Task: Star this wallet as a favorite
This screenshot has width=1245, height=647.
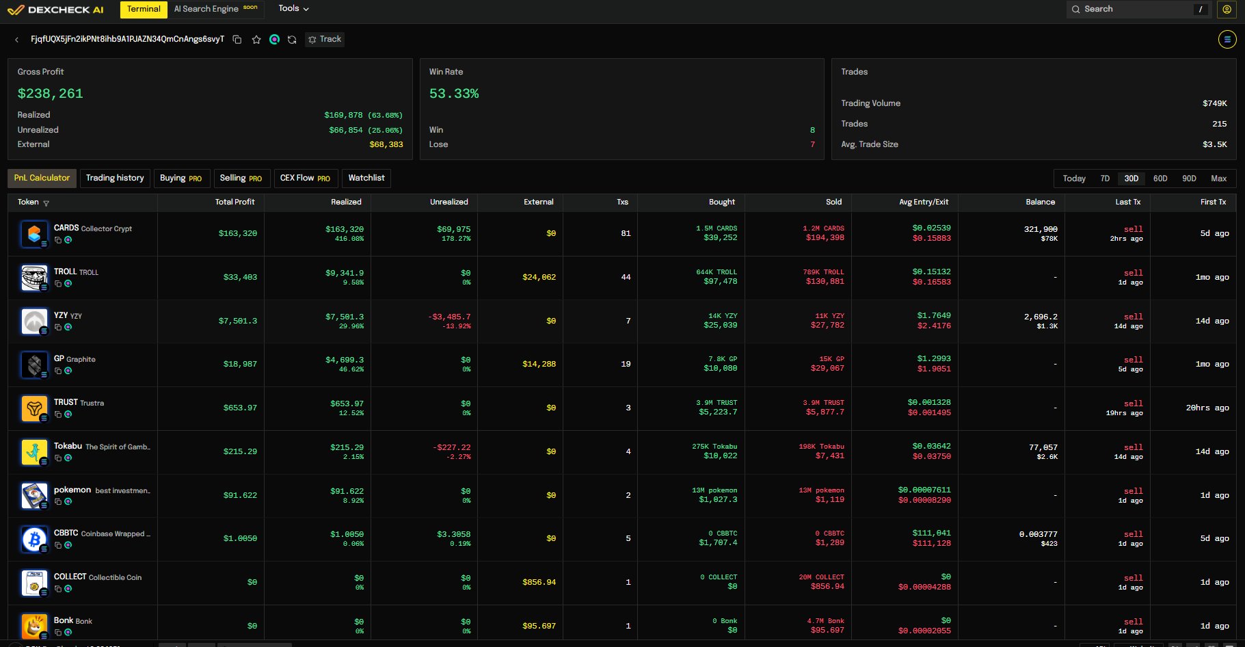Action: 256,40
